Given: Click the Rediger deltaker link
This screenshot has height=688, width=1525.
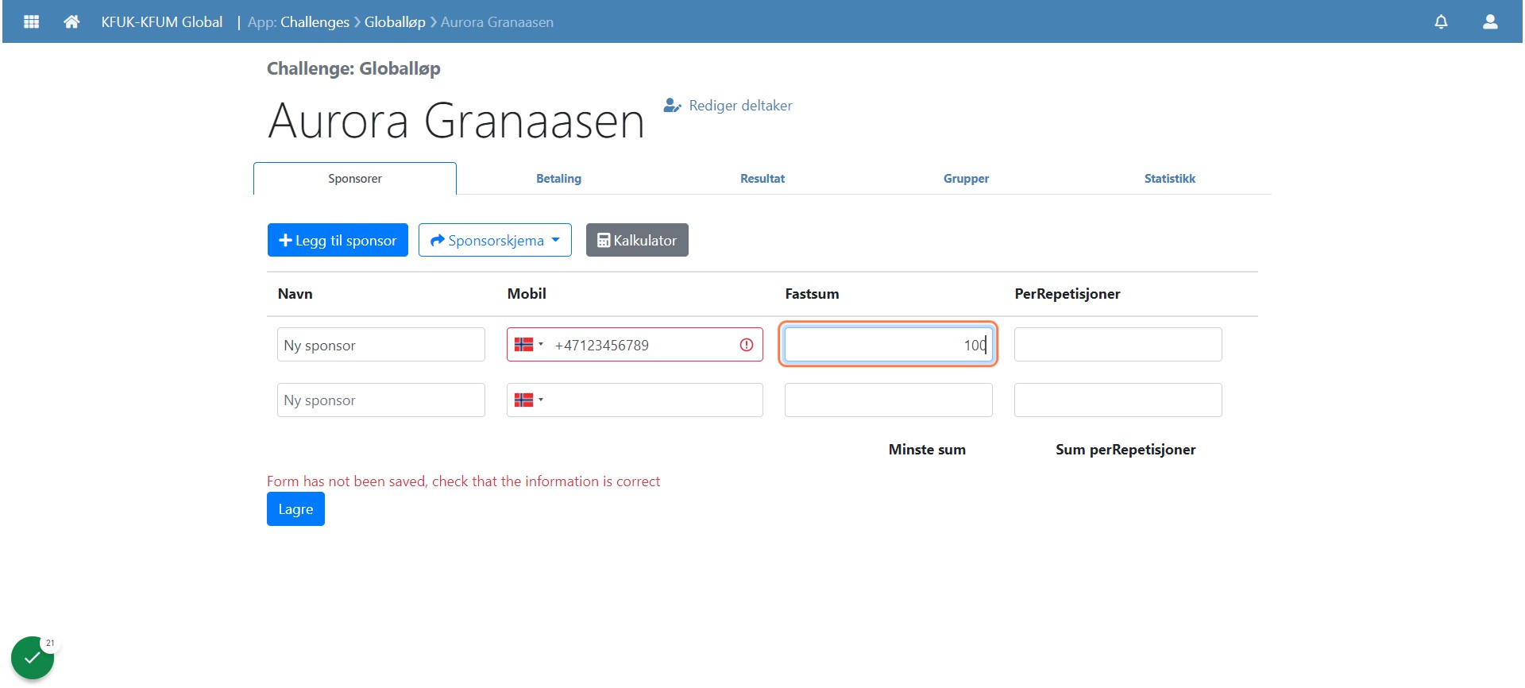Looking at the screenshot, I should 728,106.
